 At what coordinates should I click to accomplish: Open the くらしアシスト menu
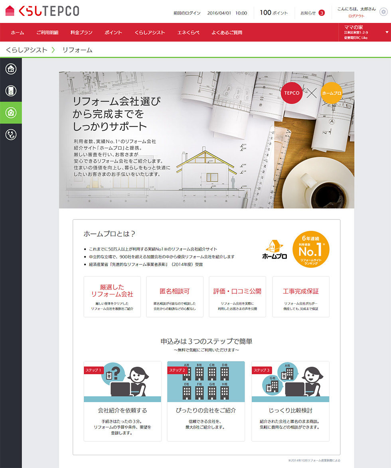tap(150, 33)
